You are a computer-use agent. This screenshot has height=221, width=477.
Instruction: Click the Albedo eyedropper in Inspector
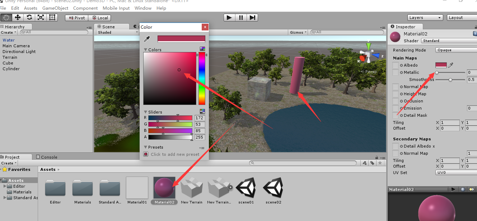pyautogui.click(x=451, y=65)
